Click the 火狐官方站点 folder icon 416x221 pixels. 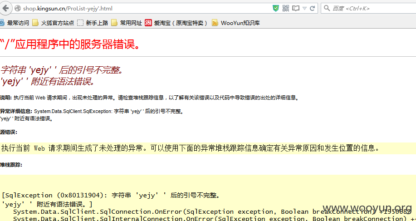pos(35,23)
